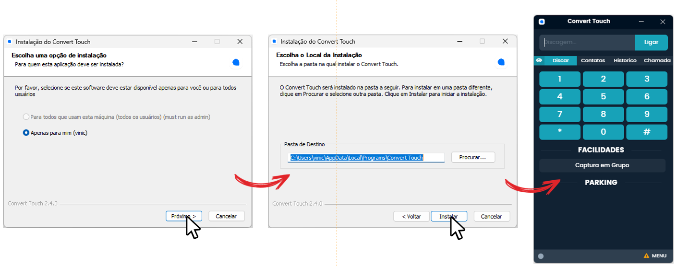This screenshot has height=267, width=677.
Task: Click "Escolha uma opção de instalação" heading
Action: [59, 56]
